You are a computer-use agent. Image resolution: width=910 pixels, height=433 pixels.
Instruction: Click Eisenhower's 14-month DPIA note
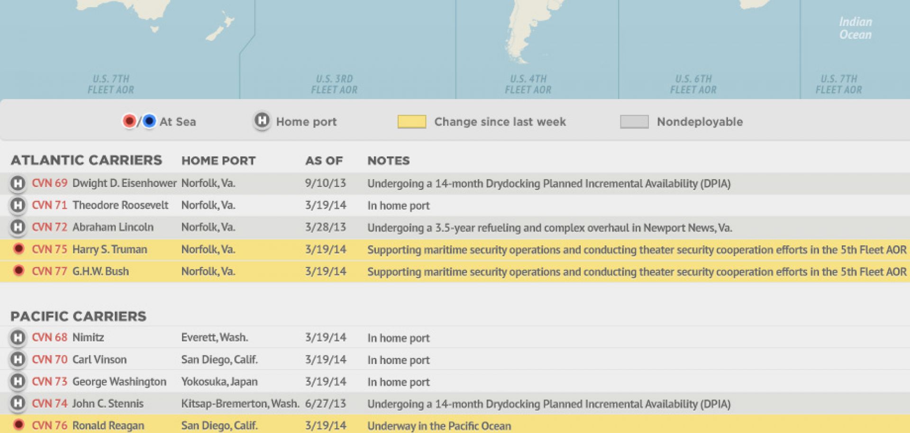point(549,184)
